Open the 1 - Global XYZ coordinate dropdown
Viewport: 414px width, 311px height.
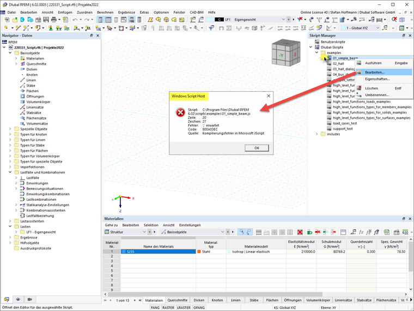pos(378,28)
